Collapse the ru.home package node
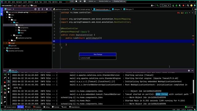The height and width of the screenshot is (111, 197). pos(14,25)
